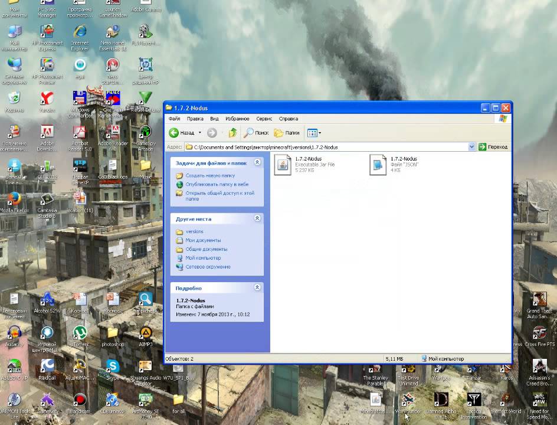
Task: Select Windows Commander desktop icon
Action: pos(80,104)
